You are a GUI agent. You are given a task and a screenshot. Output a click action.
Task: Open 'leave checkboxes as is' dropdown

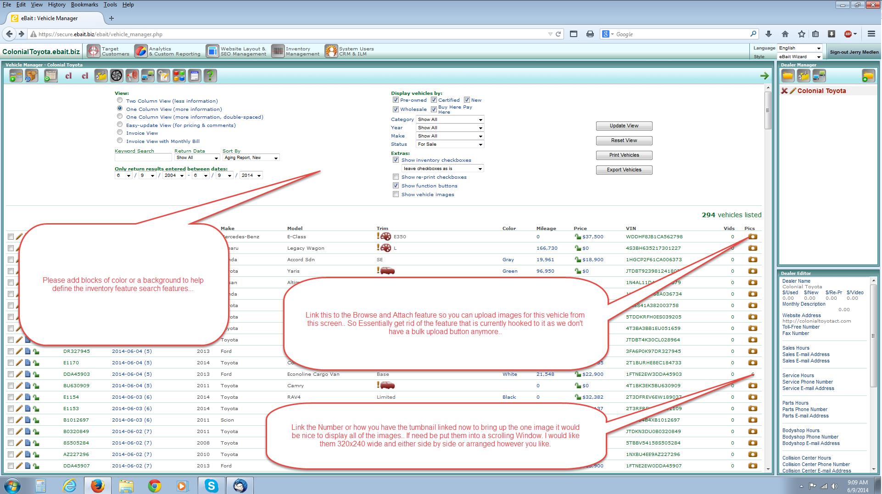click(443, 169)
